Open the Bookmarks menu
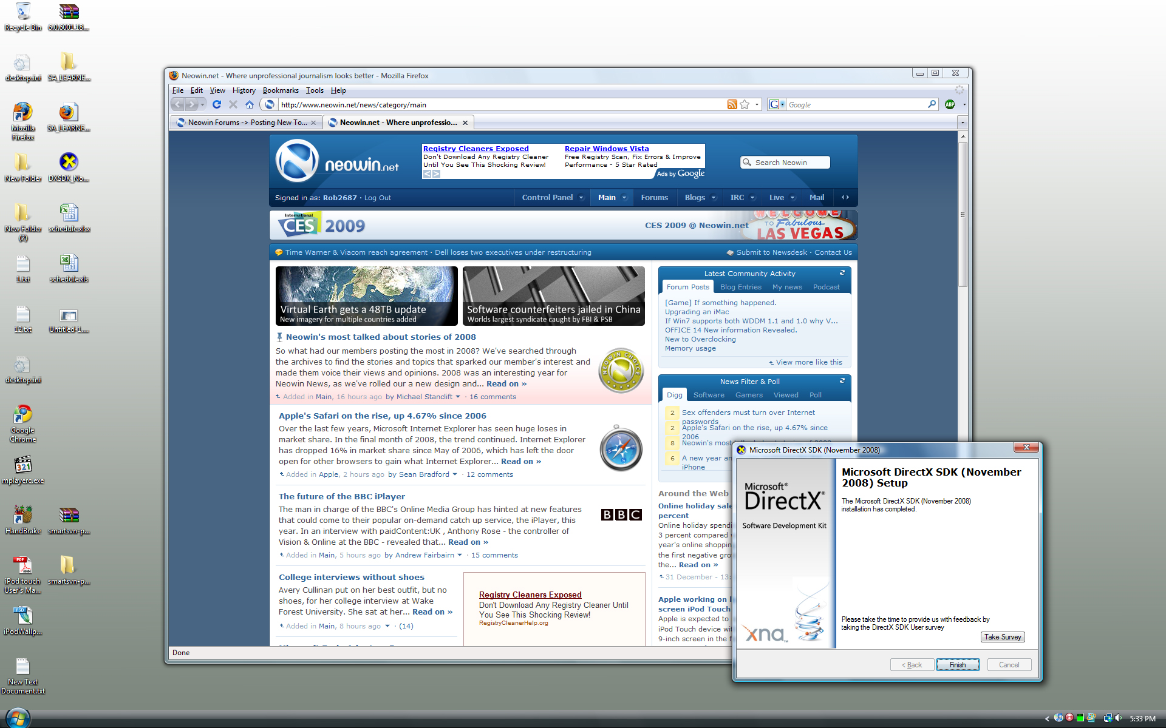1166x728 pixels. point(281,90)
